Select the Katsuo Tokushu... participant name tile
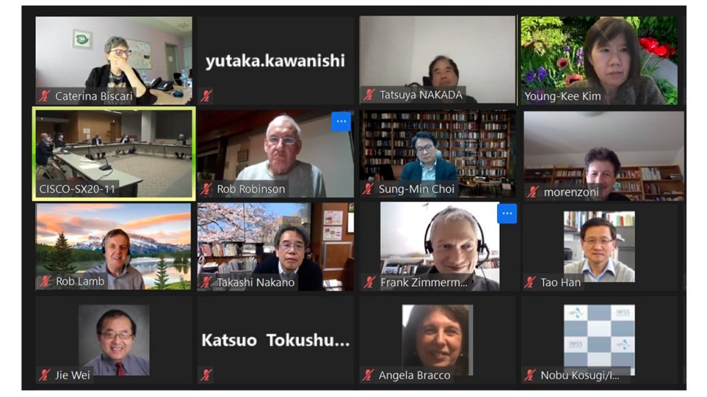This screenshot has width=707, height=397. pyautogui.click(x=275, y=340)
